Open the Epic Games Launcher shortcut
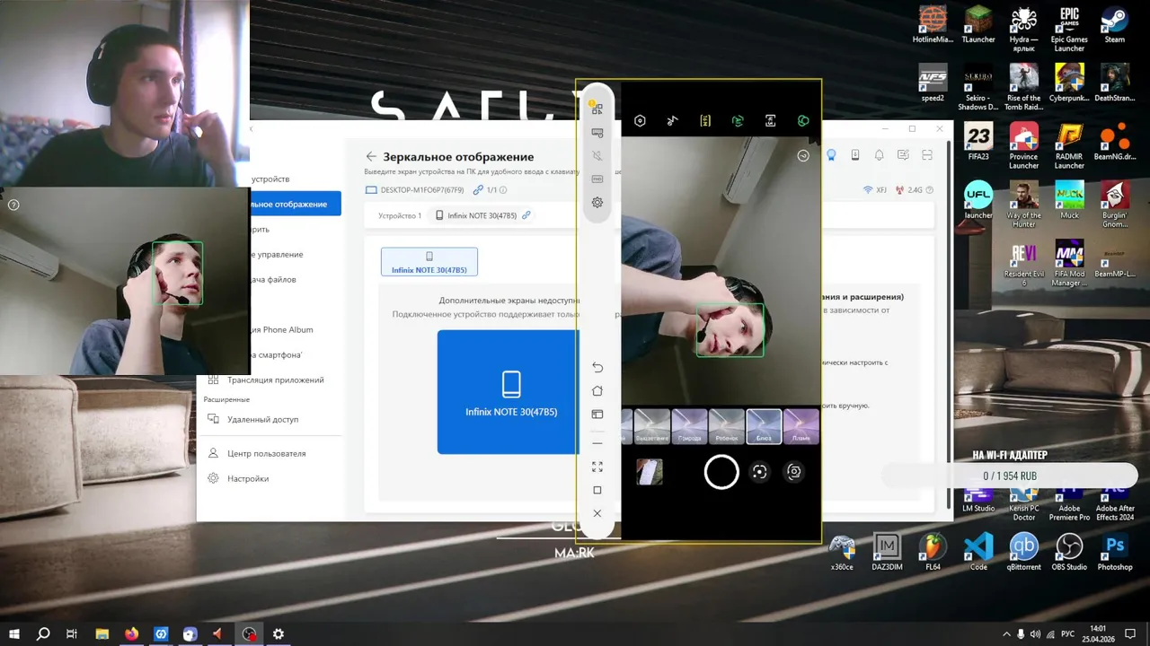1150x646 pixels. tap(1069, 30)
